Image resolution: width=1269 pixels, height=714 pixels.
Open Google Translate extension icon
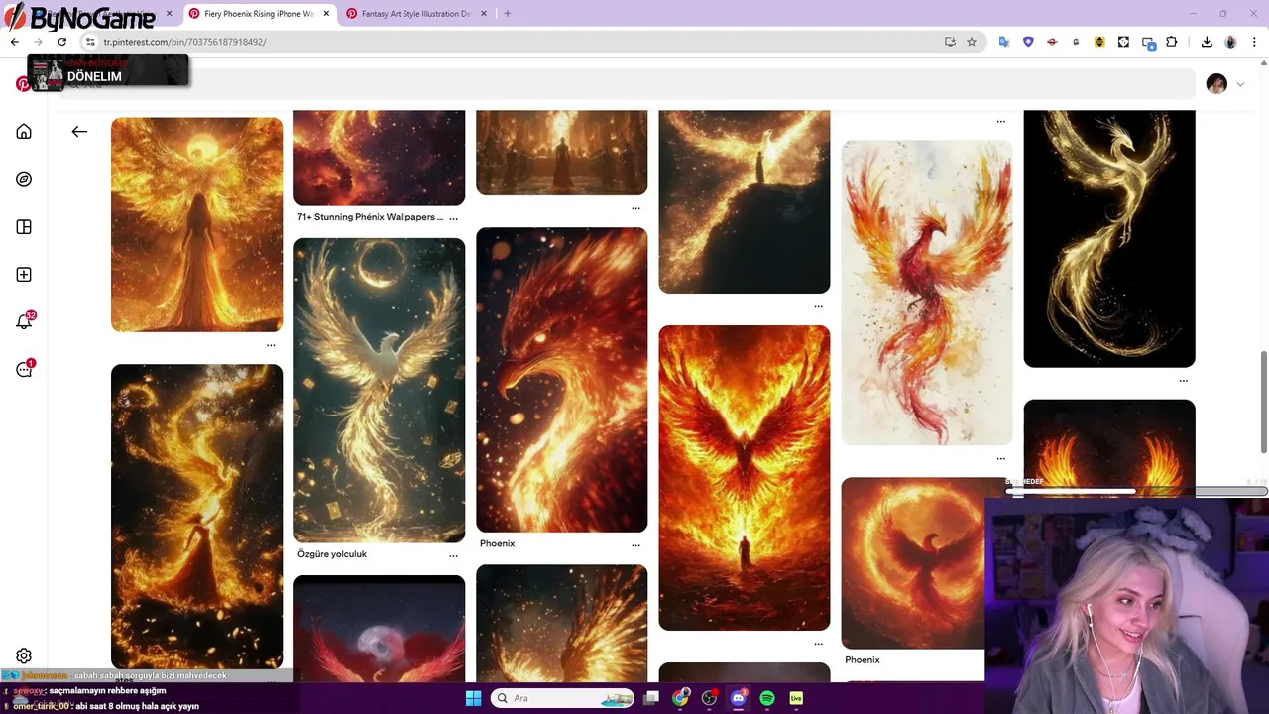[x=1004, y=42]
